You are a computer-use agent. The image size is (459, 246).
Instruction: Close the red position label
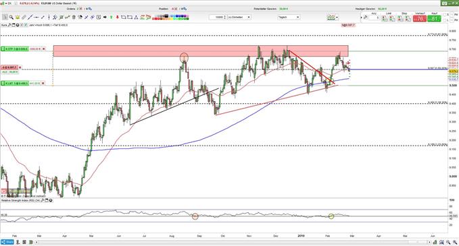pyautogui.click(x=20, y=67)
